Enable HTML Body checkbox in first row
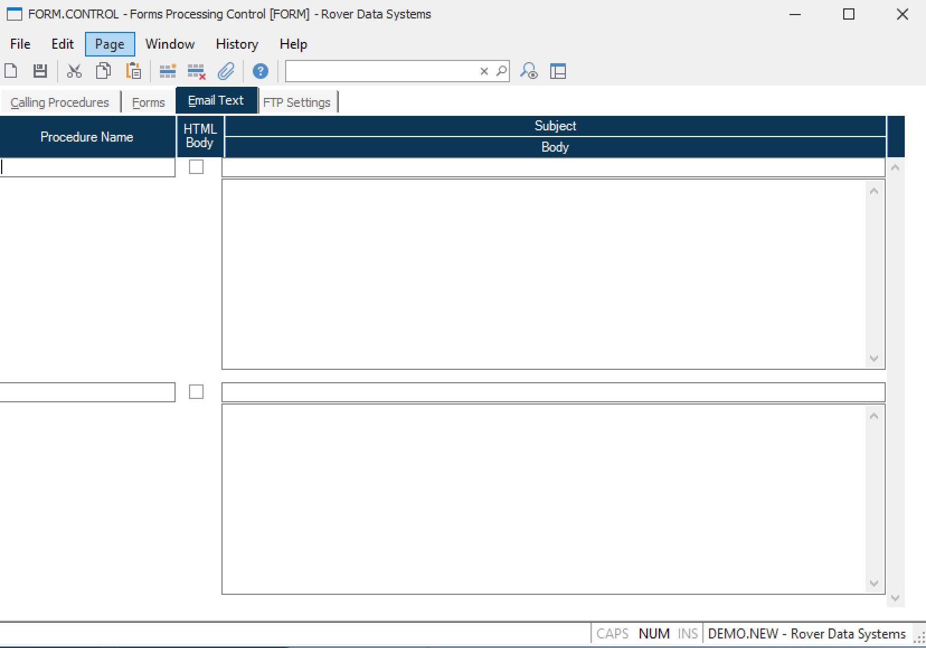 (196, 167)
